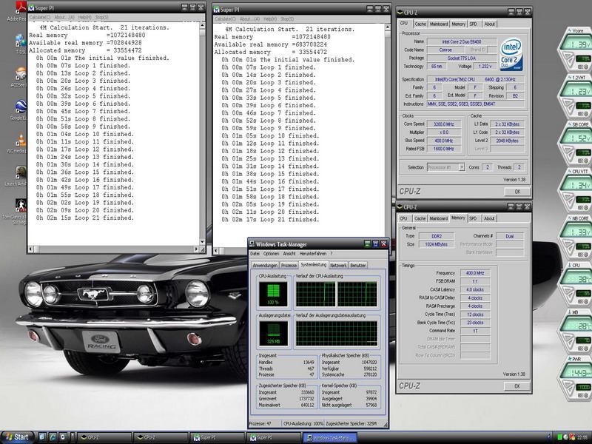Open the Tom Clancy's game desktop shortcut

21,205
